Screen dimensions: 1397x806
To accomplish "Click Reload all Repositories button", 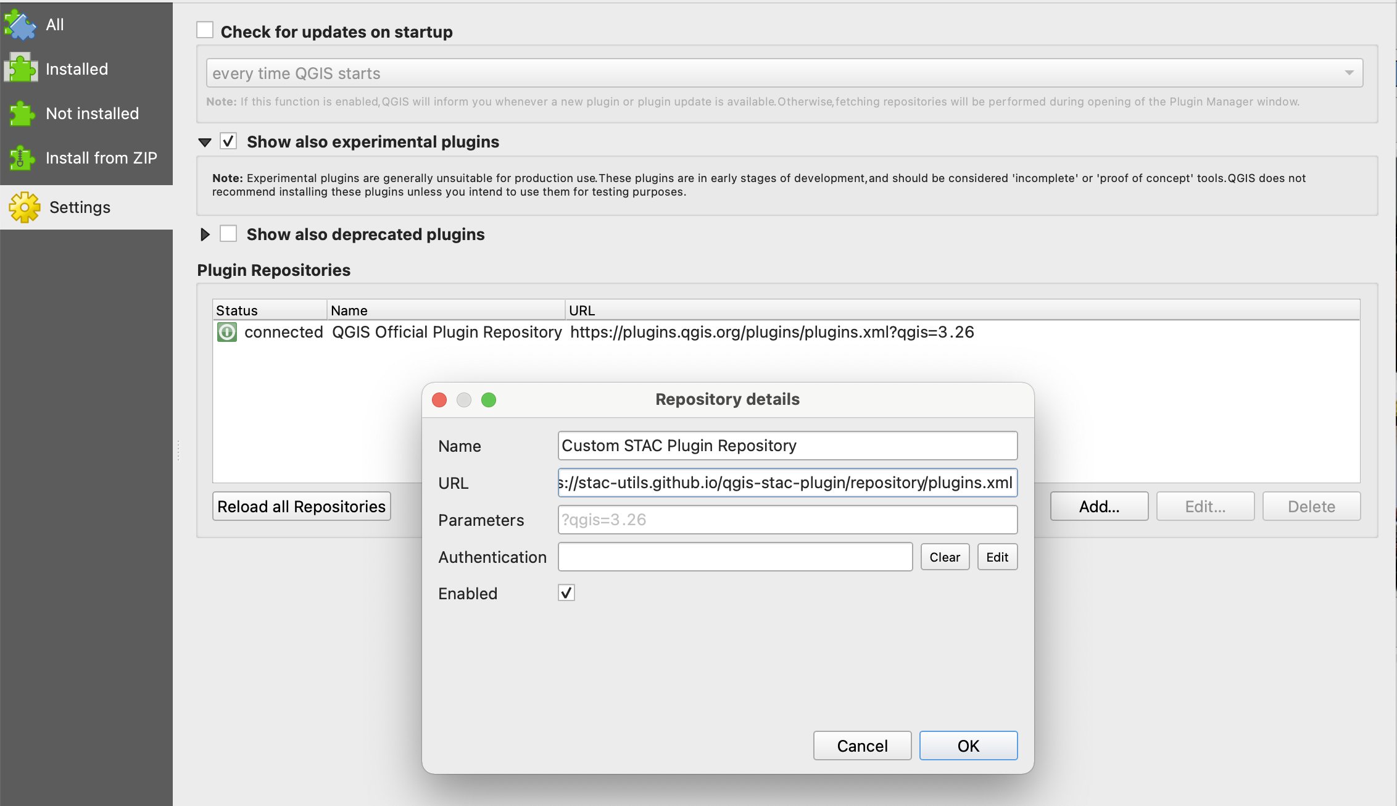I will [x=302, y=506].
